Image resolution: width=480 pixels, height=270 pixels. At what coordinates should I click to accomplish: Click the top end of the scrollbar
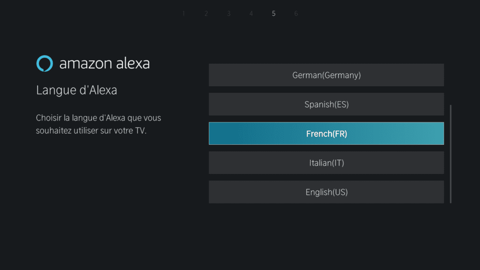pos(450,107)
